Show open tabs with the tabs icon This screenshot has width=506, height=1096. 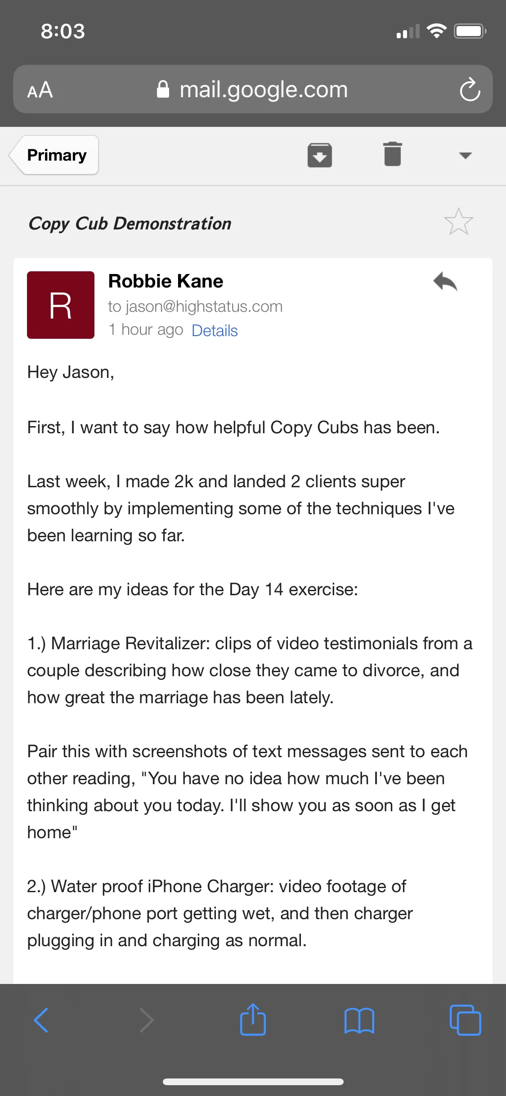click(x=465, y=1020)
